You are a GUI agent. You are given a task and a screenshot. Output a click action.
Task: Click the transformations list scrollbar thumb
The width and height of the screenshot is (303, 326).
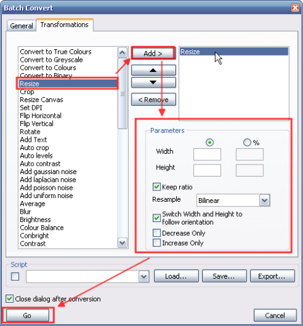point(122,93)
